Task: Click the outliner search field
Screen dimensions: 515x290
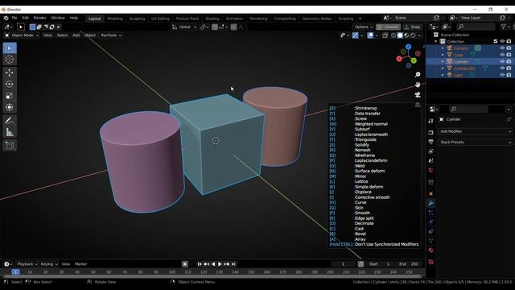Action: [476, 27]
